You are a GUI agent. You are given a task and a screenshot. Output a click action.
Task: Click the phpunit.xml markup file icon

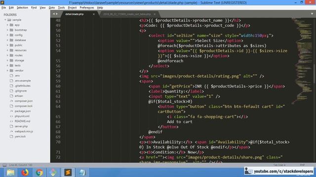tap(11, 116)
